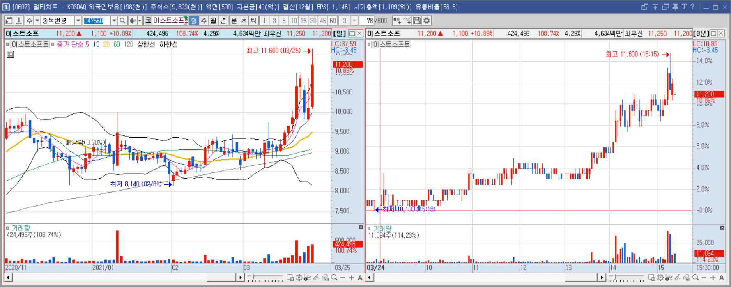This screenshot has width=731, height=287.
Task: Select interval 1 button
Action: [264, 21]
